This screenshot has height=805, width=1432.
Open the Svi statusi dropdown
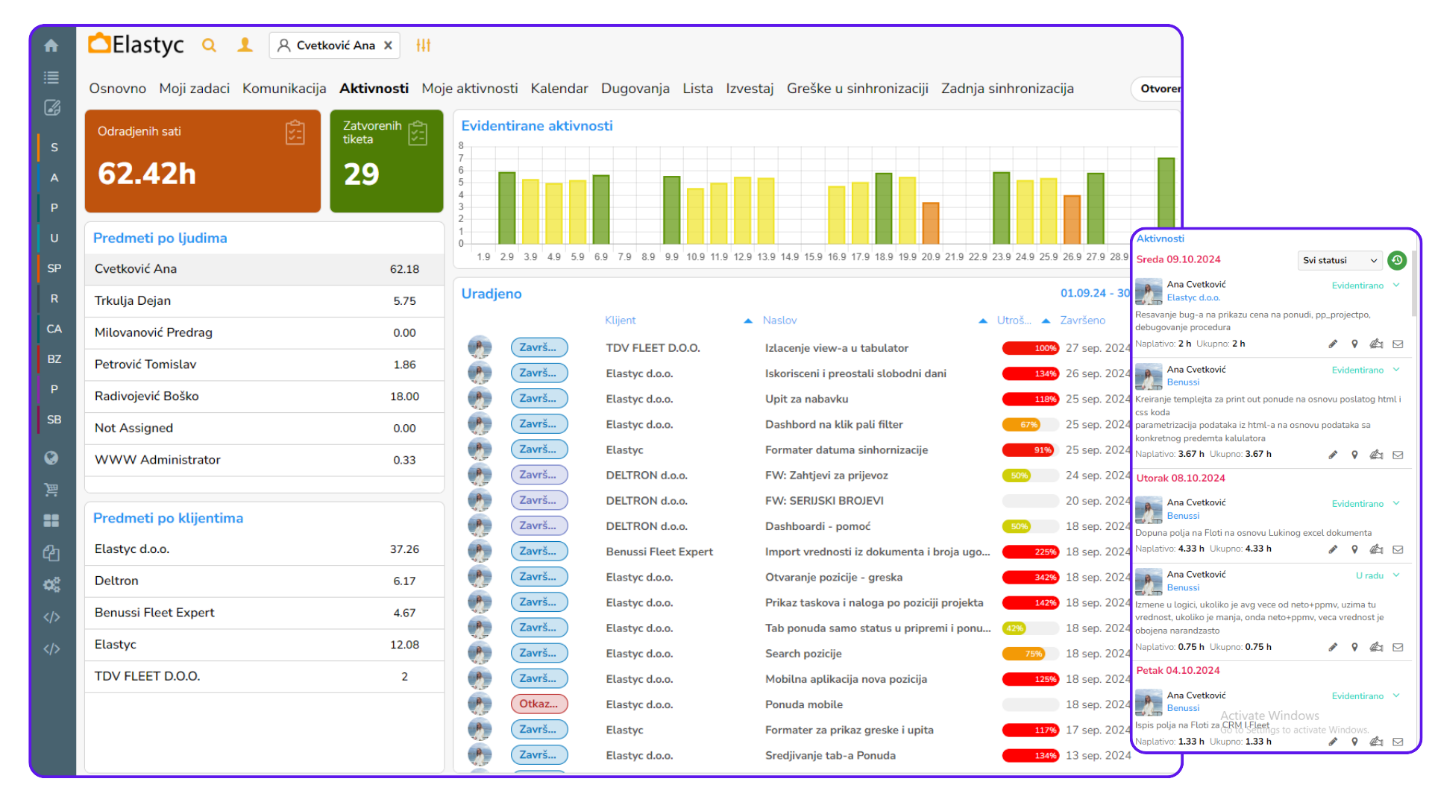[1340, 260]
